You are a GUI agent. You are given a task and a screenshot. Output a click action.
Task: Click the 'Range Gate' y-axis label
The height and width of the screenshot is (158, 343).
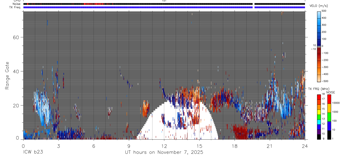[x=7, y=76]
